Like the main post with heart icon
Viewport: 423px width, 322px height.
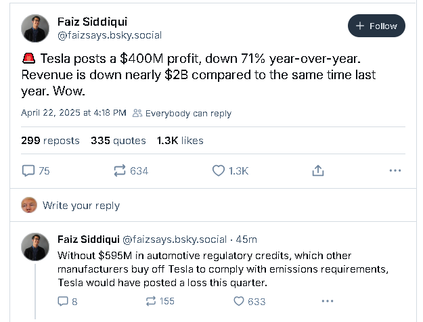click(219, 171)
